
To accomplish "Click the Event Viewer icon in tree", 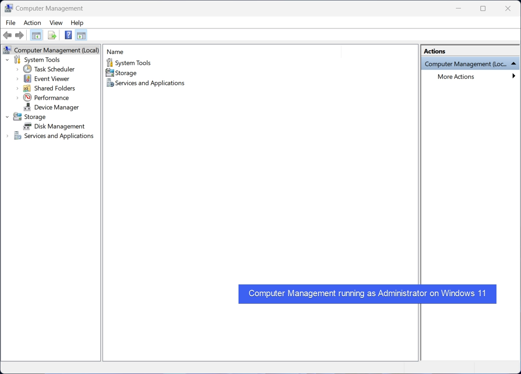I will tap(27, 79).
